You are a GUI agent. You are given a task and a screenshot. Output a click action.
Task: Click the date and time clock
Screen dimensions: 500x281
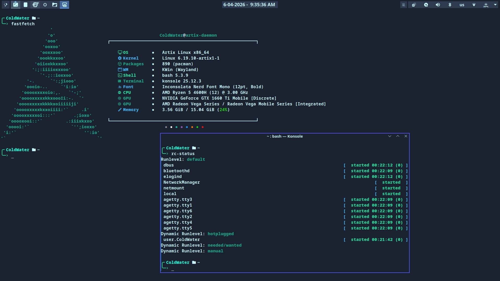coord(249,5)
